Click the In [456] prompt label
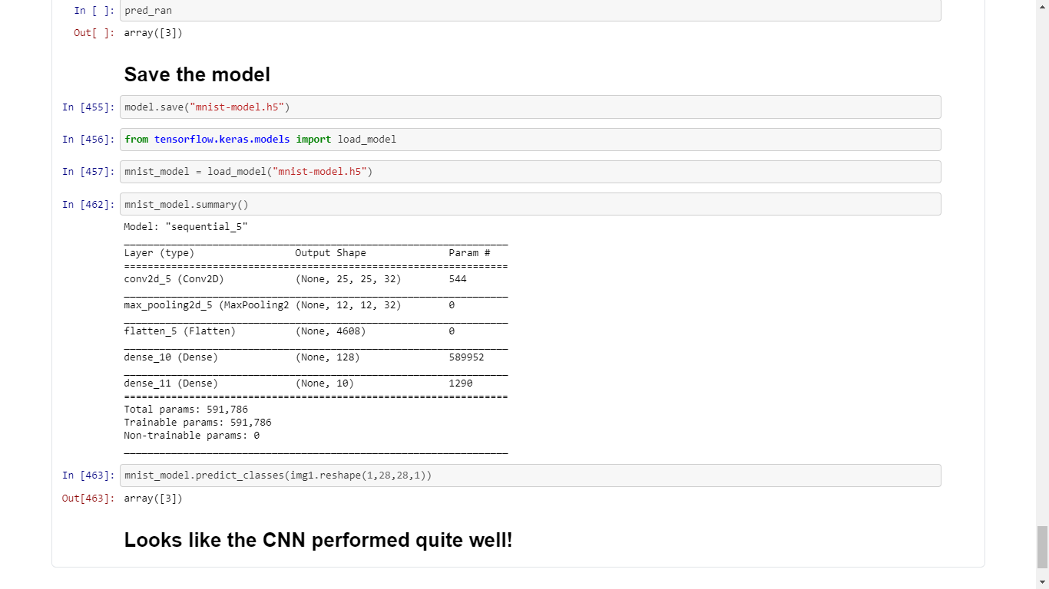Screen dimensions: 1049x589 point(88,140)
